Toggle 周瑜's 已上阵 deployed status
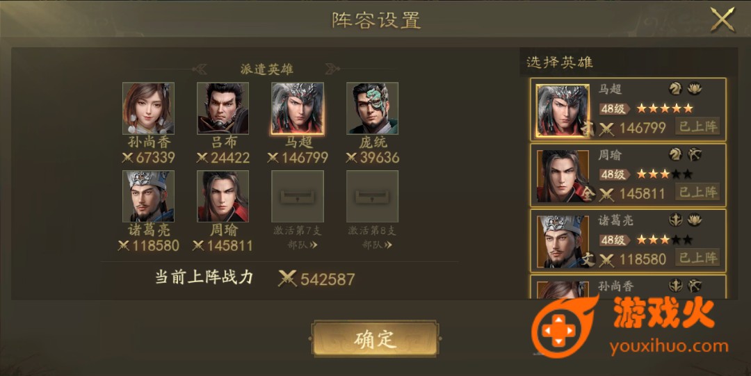The height and width of the screenshot is (376, 751). pos(698,193)
